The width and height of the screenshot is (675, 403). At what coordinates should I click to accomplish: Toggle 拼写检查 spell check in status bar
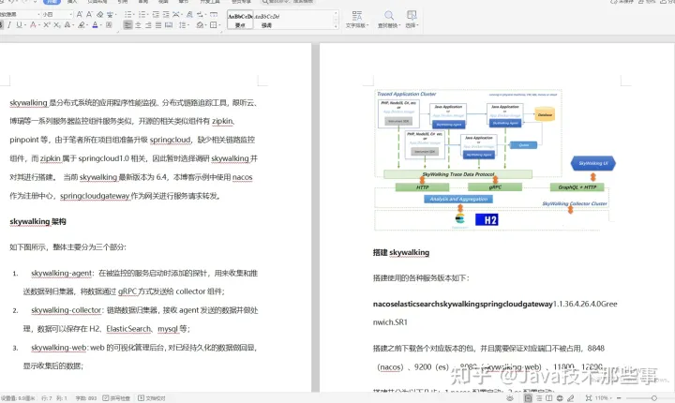(x=116, y=398)
